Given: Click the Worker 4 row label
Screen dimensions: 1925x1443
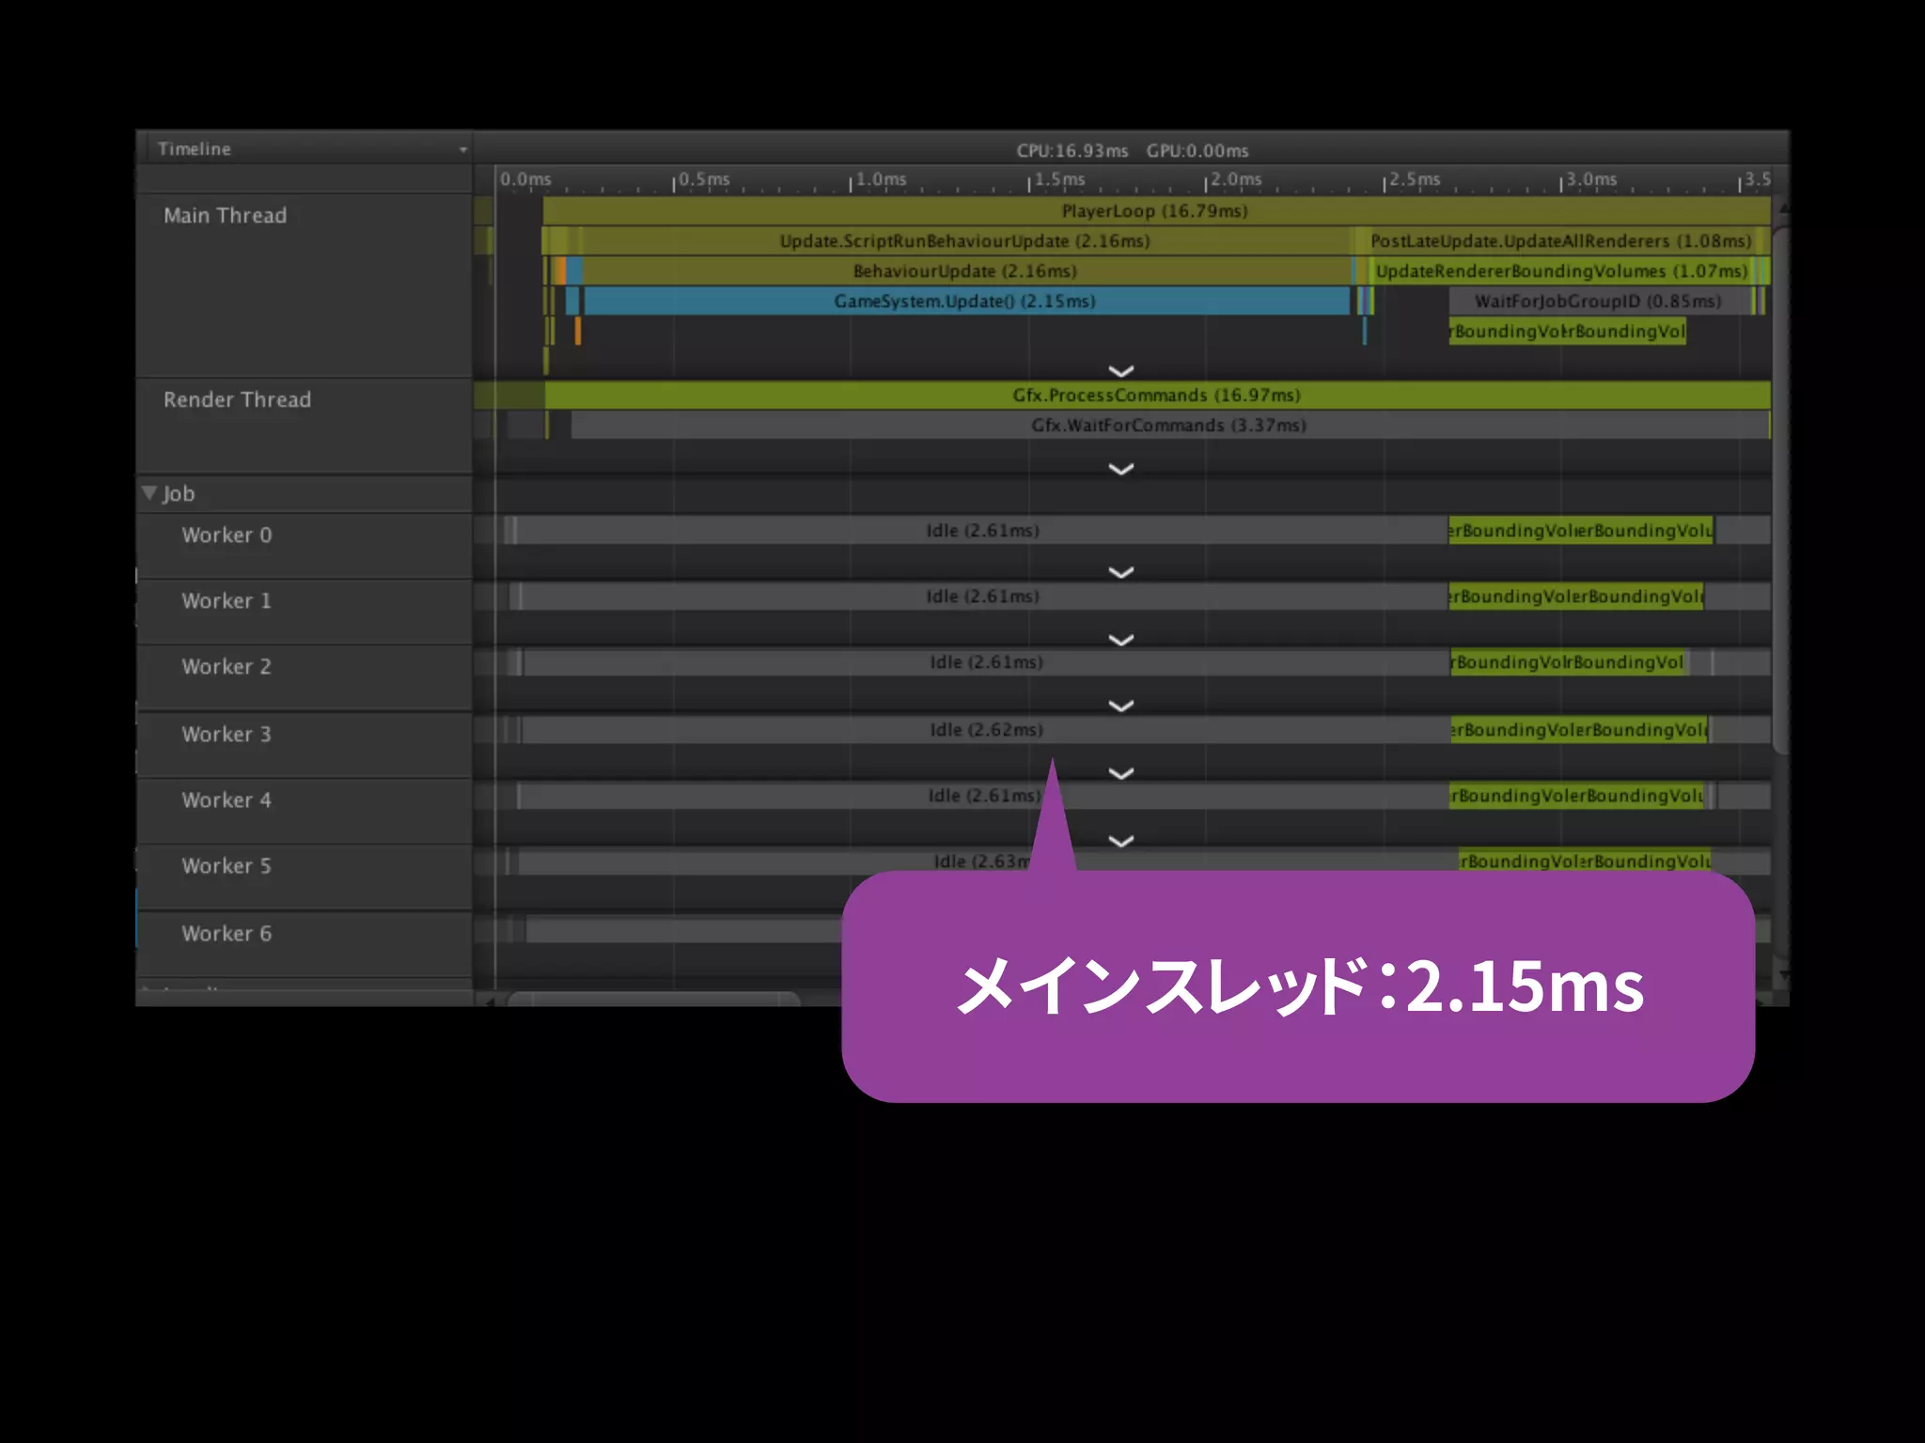Looking at the screenshot, I should click(227, 799).
